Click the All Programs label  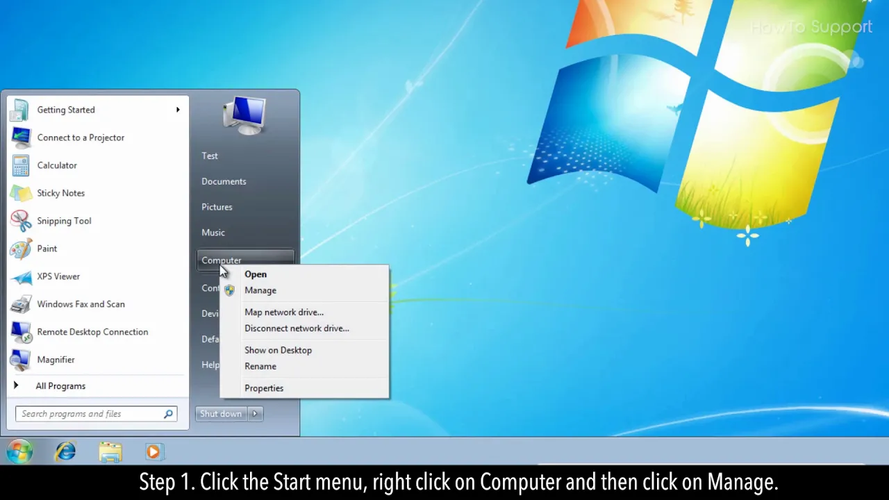(60, 386)
